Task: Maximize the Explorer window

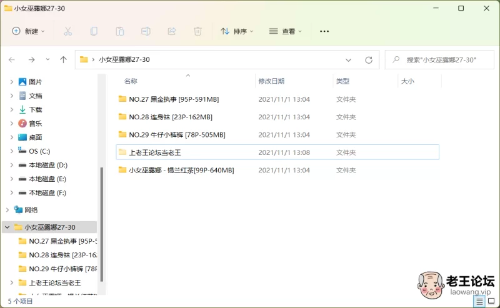Action: 461,8
